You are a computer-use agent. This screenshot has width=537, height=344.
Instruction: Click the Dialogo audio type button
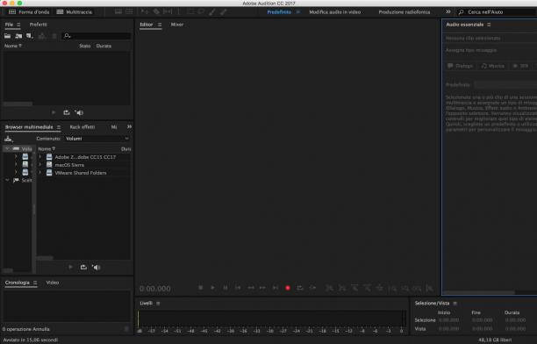pos(460,66)
